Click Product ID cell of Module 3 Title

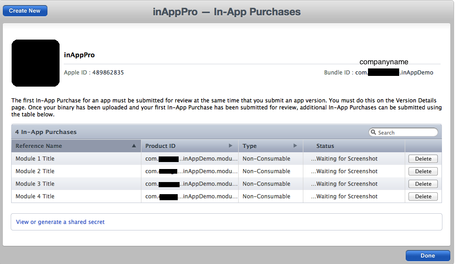[x=191, y=184]
